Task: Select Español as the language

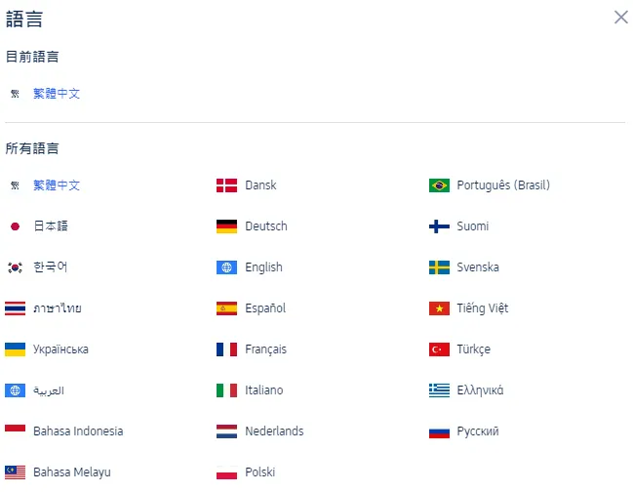Action: tap(265, 308)
